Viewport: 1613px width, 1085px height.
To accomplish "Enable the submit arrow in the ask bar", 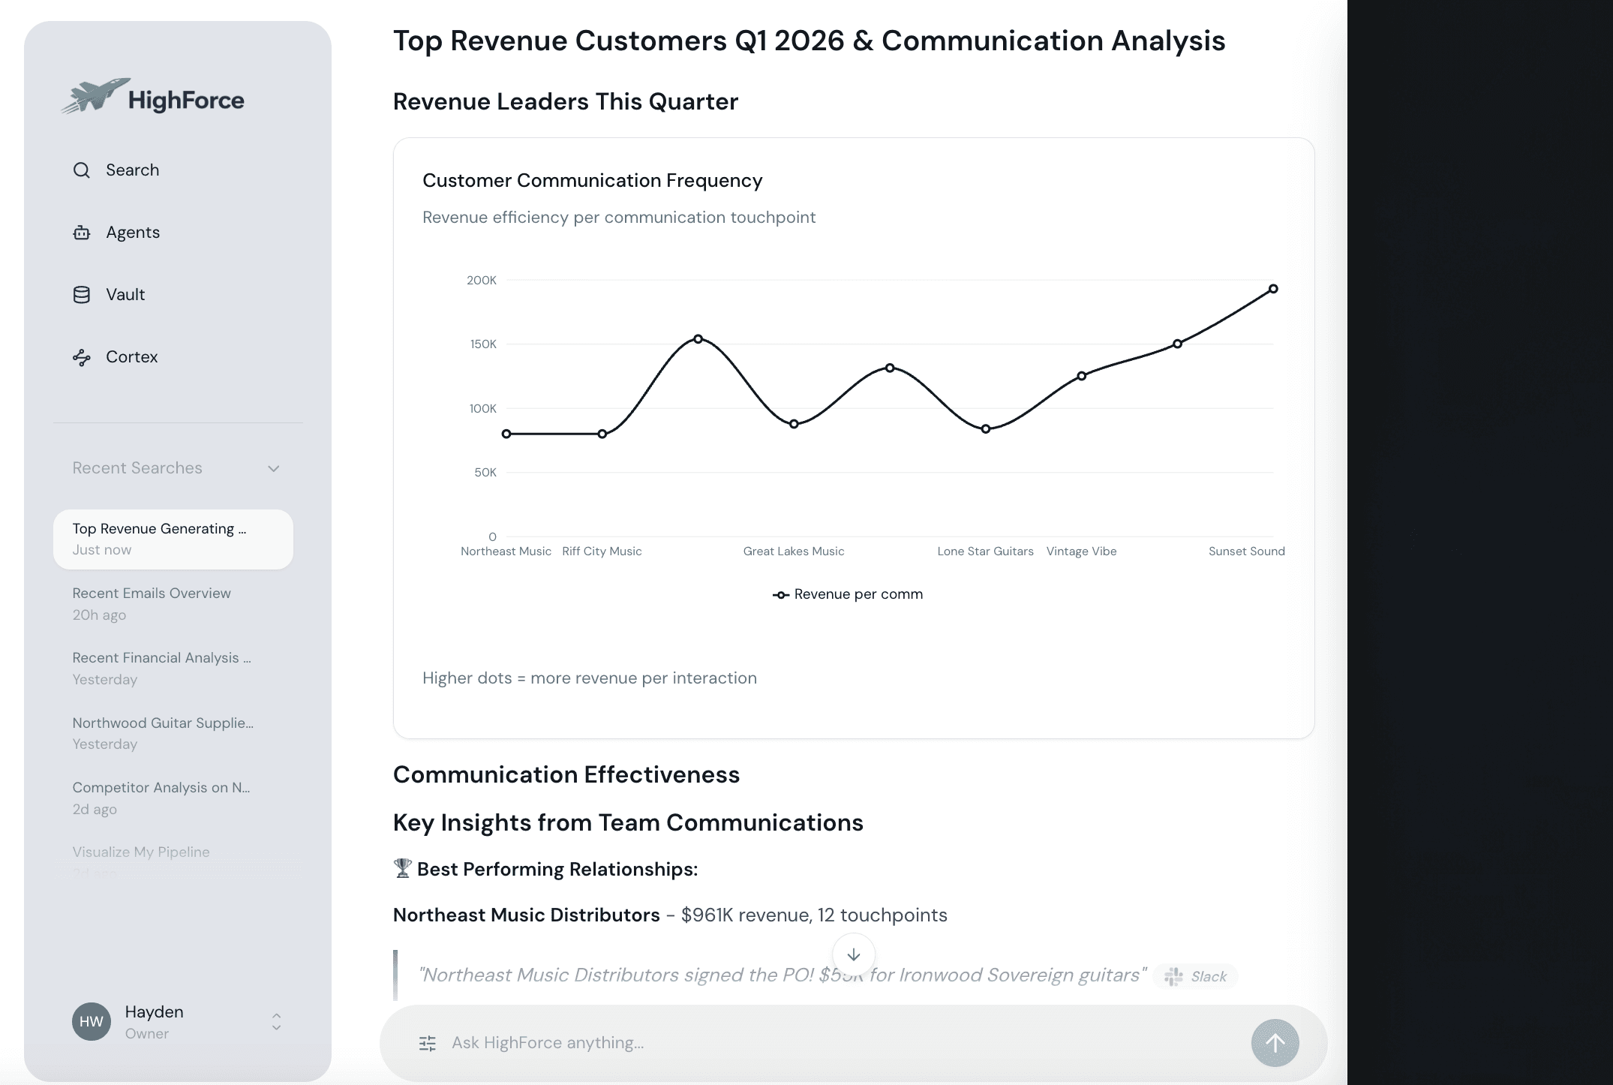I will click(1275, 1042).
